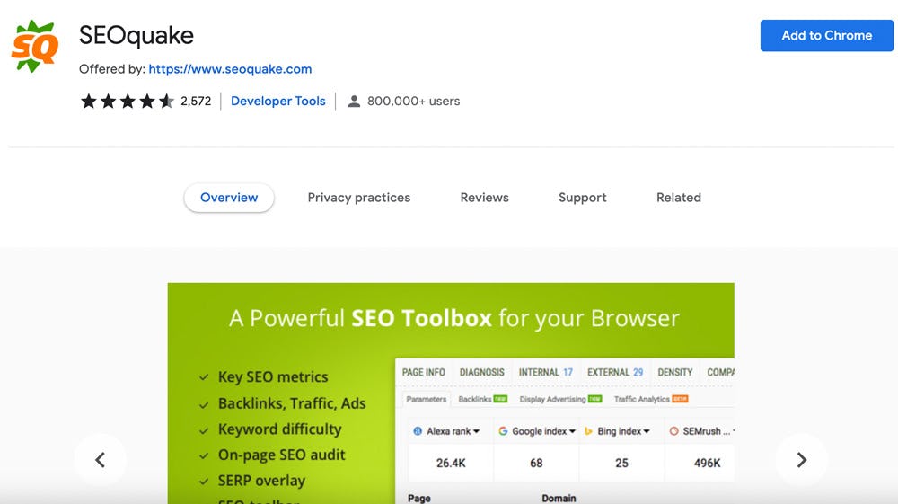Click the 25 Bing index value
The image size is (898, 504).
[x=622, y=463]
